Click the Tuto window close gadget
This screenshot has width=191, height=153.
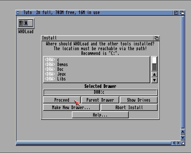(x=18, y=12)
